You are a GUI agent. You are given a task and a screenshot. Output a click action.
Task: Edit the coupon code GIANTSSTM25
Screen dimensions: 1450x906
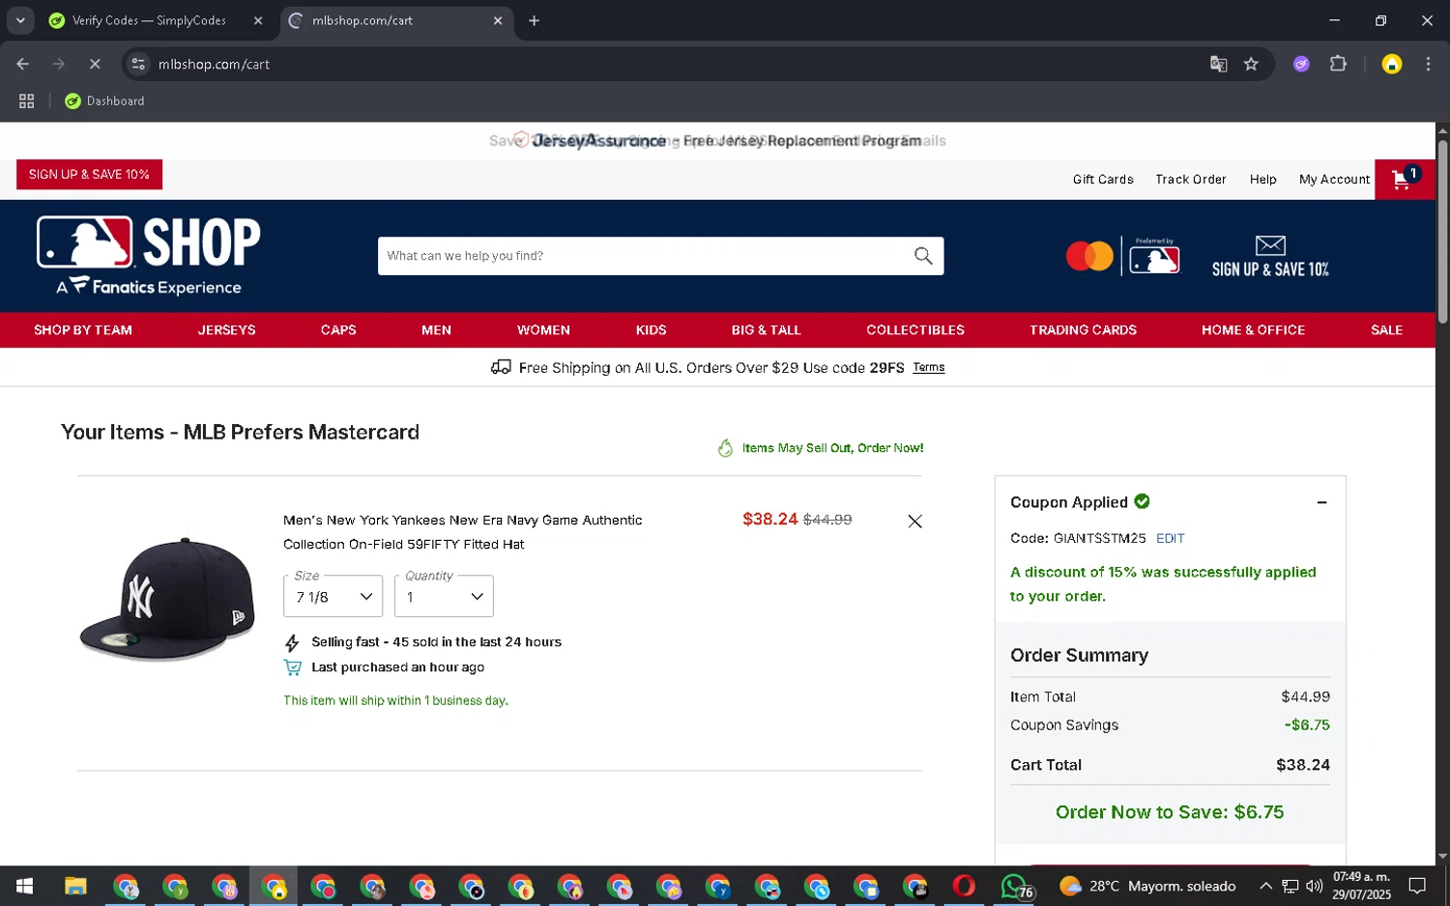coord(1170,539)
